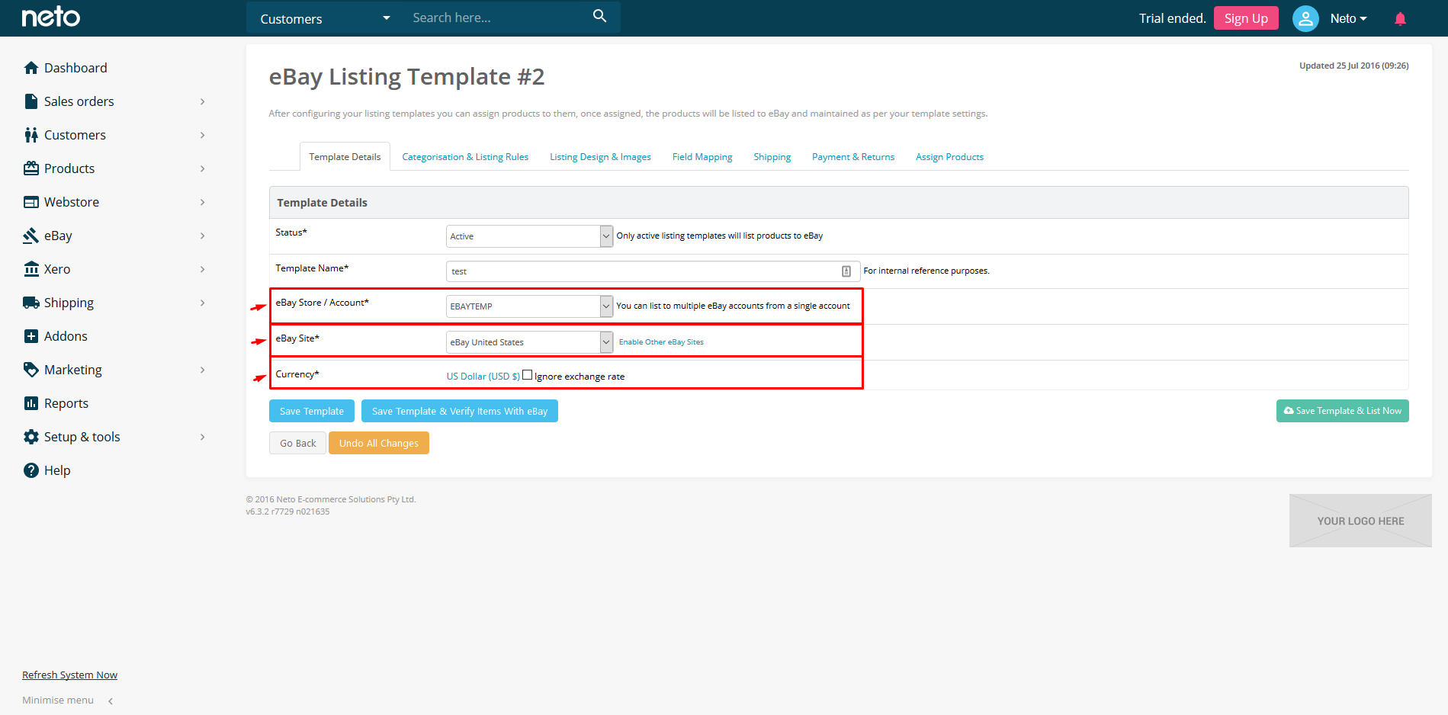Open Dashboard from the sidebar

[x=75, y=68]
